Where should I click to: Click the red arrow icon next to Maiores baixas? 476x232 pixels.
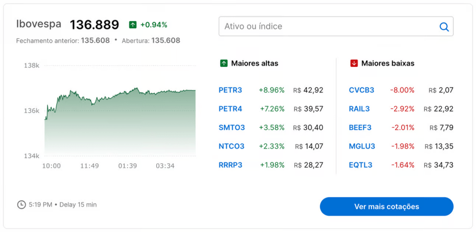354,63
